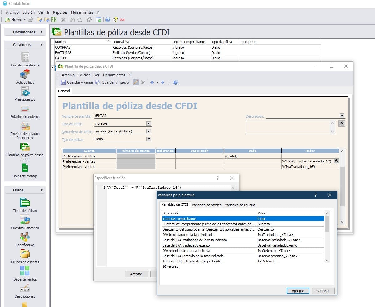The height and width of the screenshot is (307, 375).
Task: Select IVA retenido de la tasa indicada row
Action: point(243,251)
